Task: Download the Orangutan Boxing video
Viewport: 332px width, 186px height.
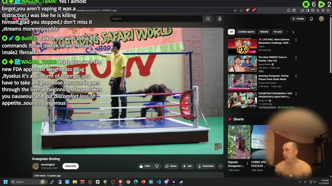Action: [206, 166]
